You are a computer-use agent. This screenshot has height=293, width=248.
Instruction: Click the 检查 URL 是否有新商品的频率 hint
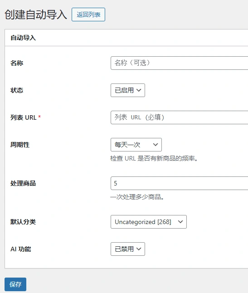pyautogui.click(x=154, y=158)
